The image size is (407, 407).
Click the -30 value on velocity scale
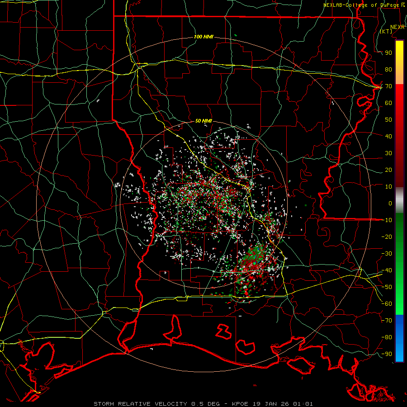point(387,254)
